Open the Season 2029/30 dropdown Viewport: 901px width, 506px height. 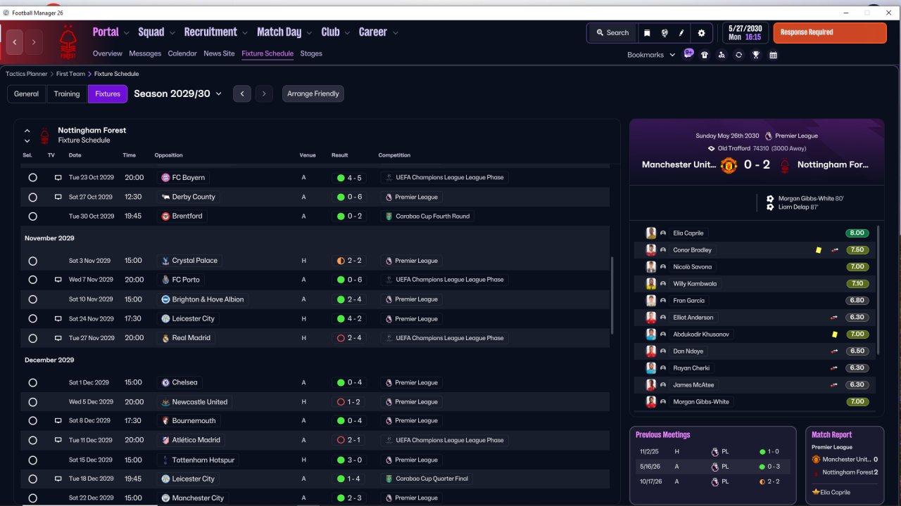pos(178,93)
